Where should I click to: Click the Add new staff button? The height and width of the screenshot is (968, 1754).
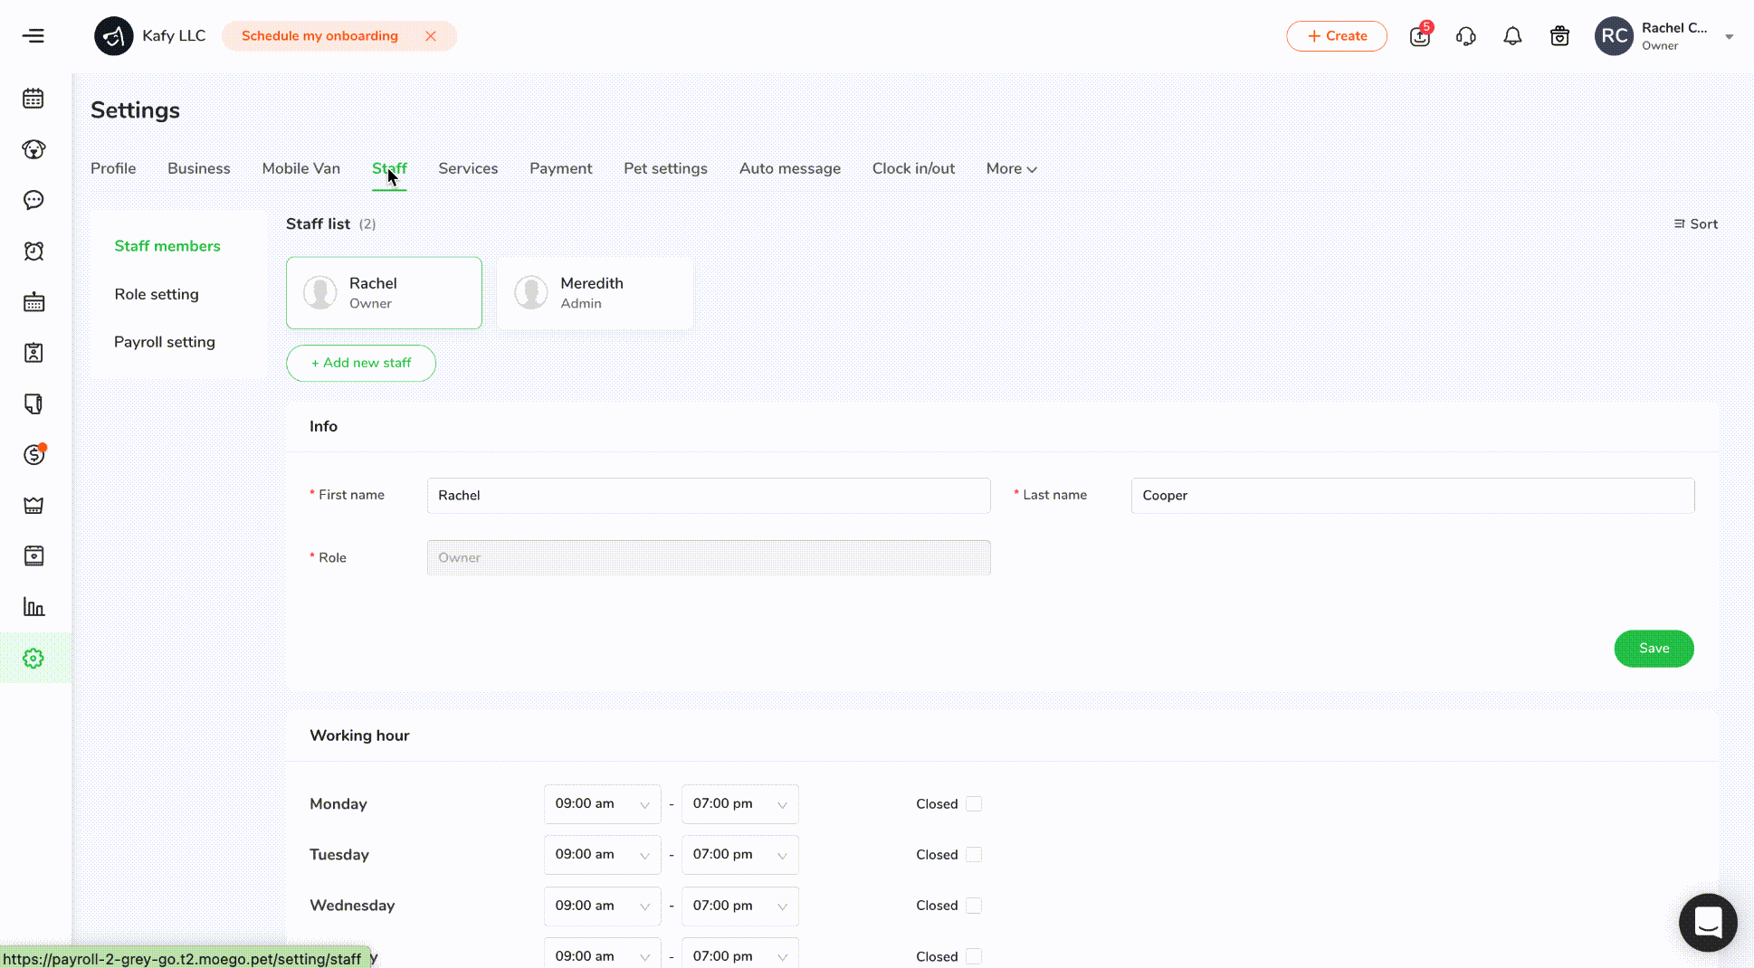pyautogui.click(x=360, y=363)
